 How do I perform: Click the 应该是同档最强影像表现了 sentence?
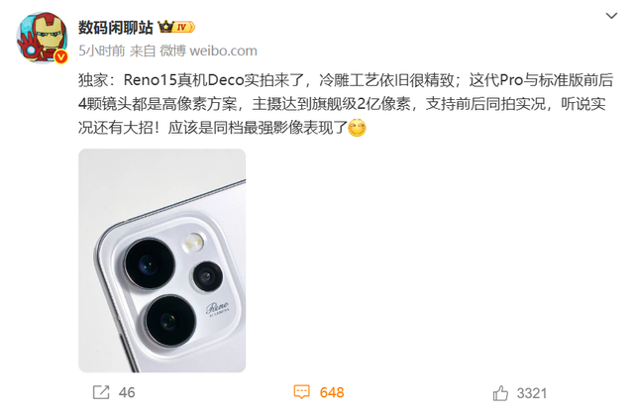click(258, 128)
